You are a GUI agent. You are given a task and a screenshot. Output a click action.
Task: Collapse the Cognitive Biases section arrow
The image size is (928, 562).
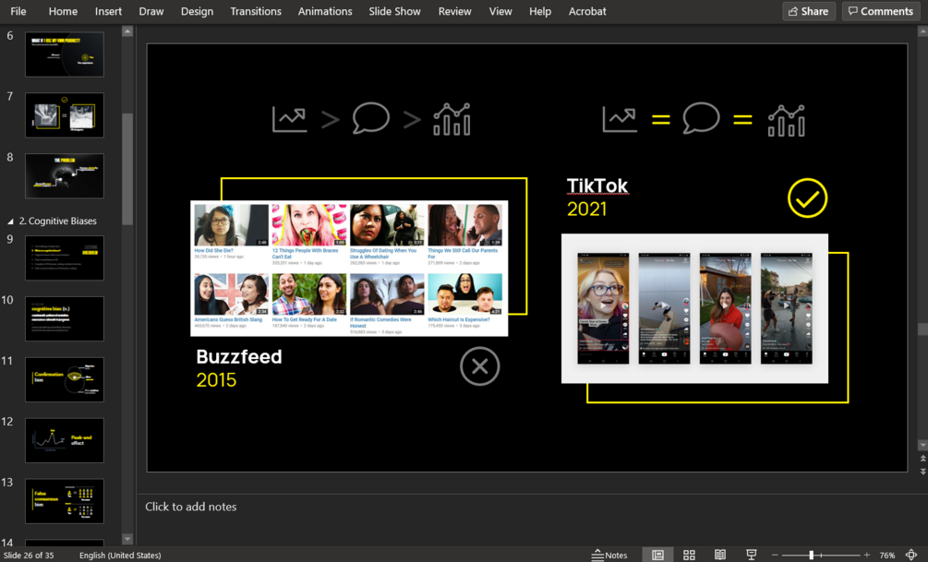tap(10, 221)
